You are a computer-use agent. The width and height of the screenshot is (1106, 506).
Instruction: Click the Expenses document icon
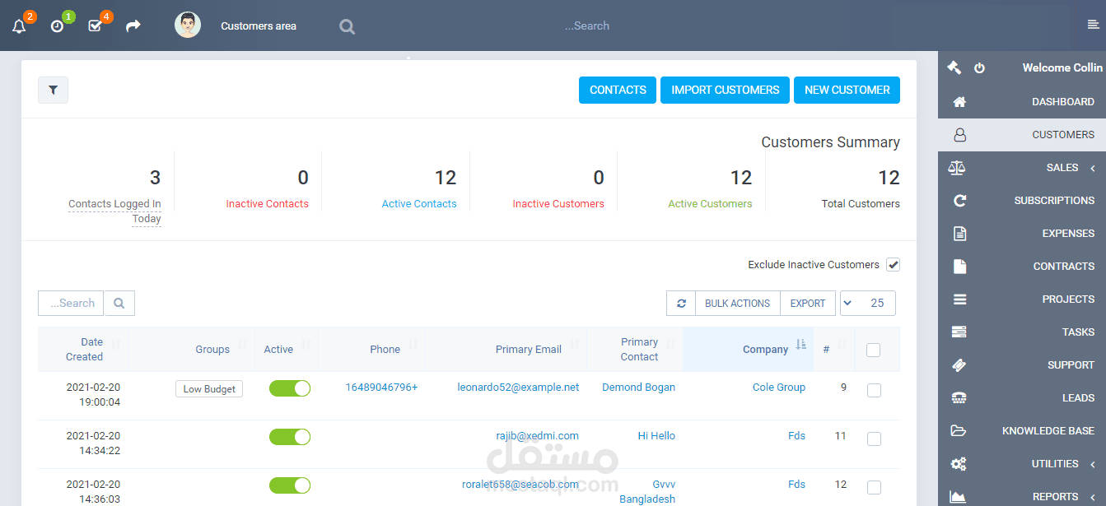pyautogui.click(x=959, y=234)
